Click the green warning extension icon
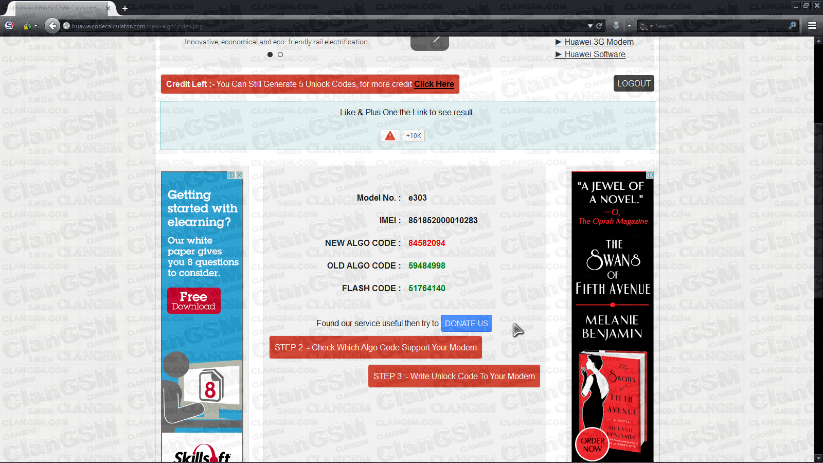 click(27, 26)
